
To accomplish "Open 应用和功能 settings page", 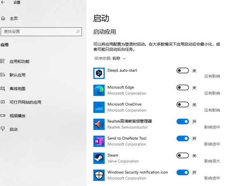I will coord(19,61).
